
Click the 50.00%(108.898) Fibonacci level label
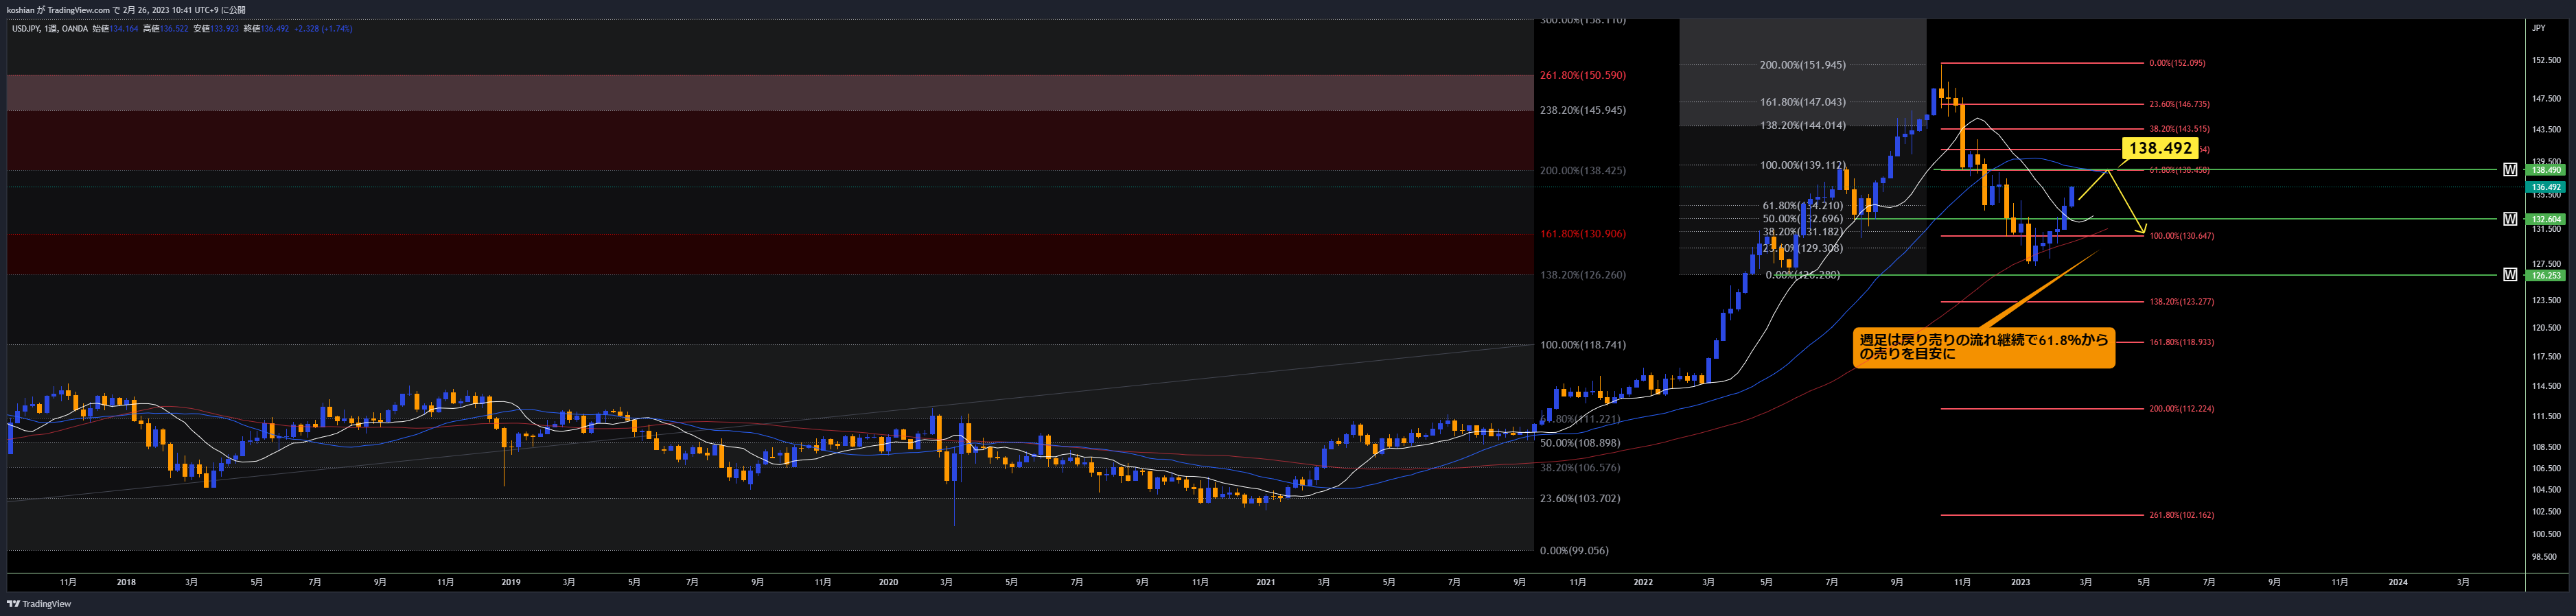click(x=1580, y=443)
